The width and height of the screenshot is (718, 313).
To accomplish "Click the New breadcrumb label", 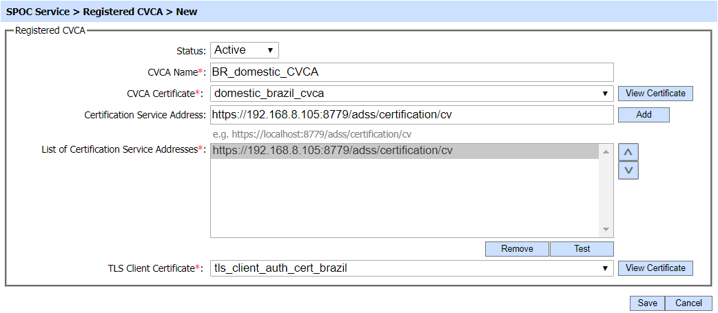I will click(x=187, y=12).
